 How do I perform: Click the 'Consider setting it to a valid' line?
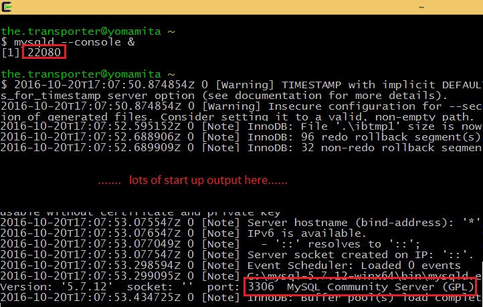[x=237, y=116]
